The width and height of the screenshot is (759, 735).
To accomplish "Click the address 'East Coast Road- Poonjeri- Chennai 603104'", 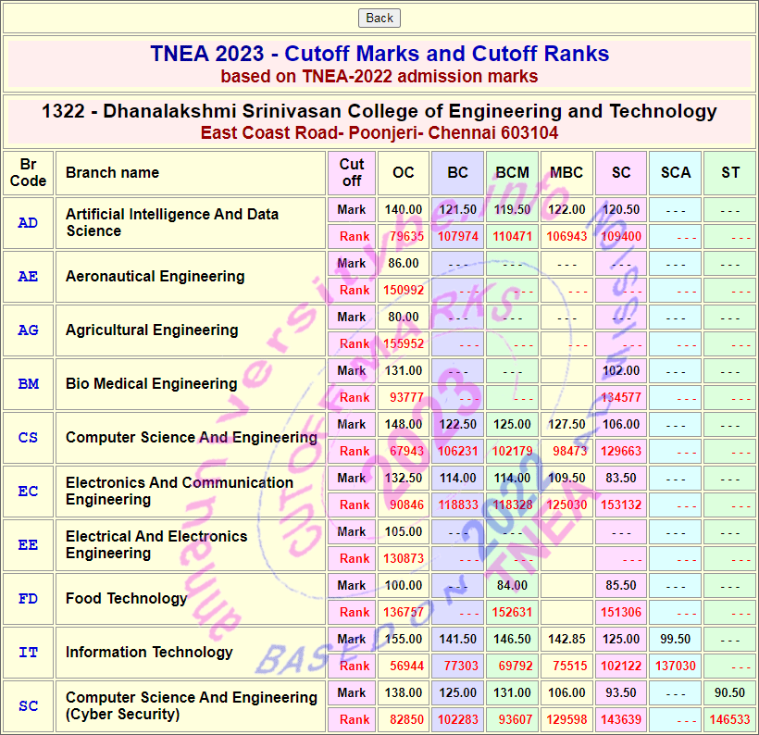I will tap(379, 132).
